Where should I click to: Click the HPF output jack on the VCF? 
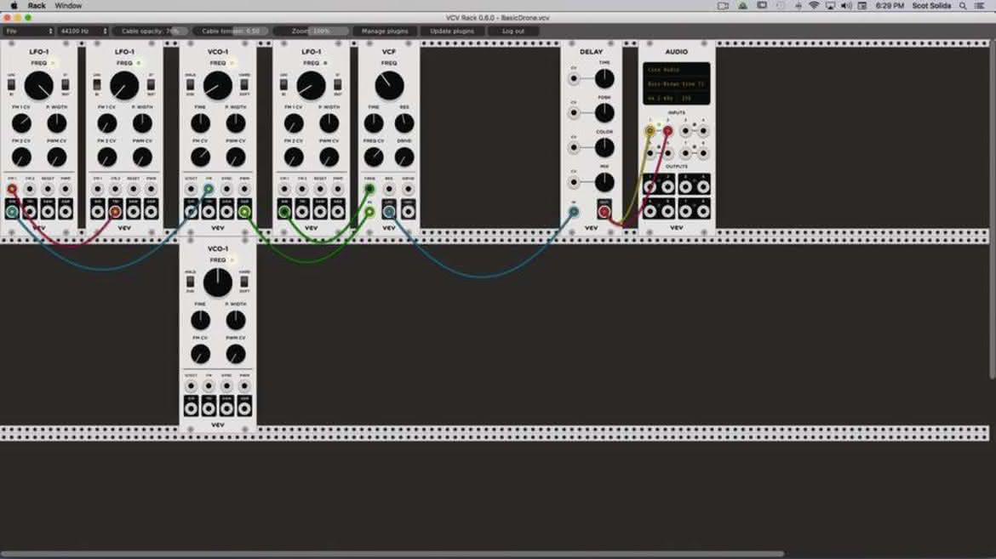point(408,212)
